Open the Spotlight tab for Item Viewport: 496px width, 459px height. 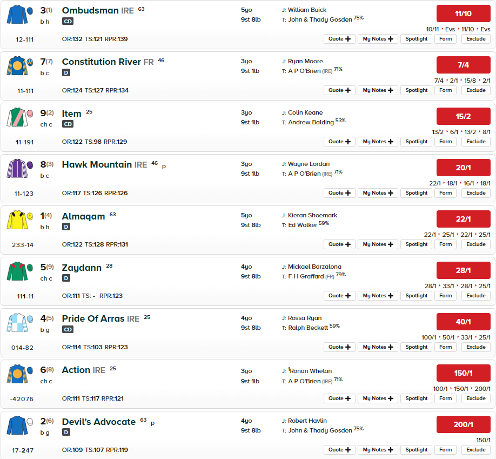pos(416,142)
